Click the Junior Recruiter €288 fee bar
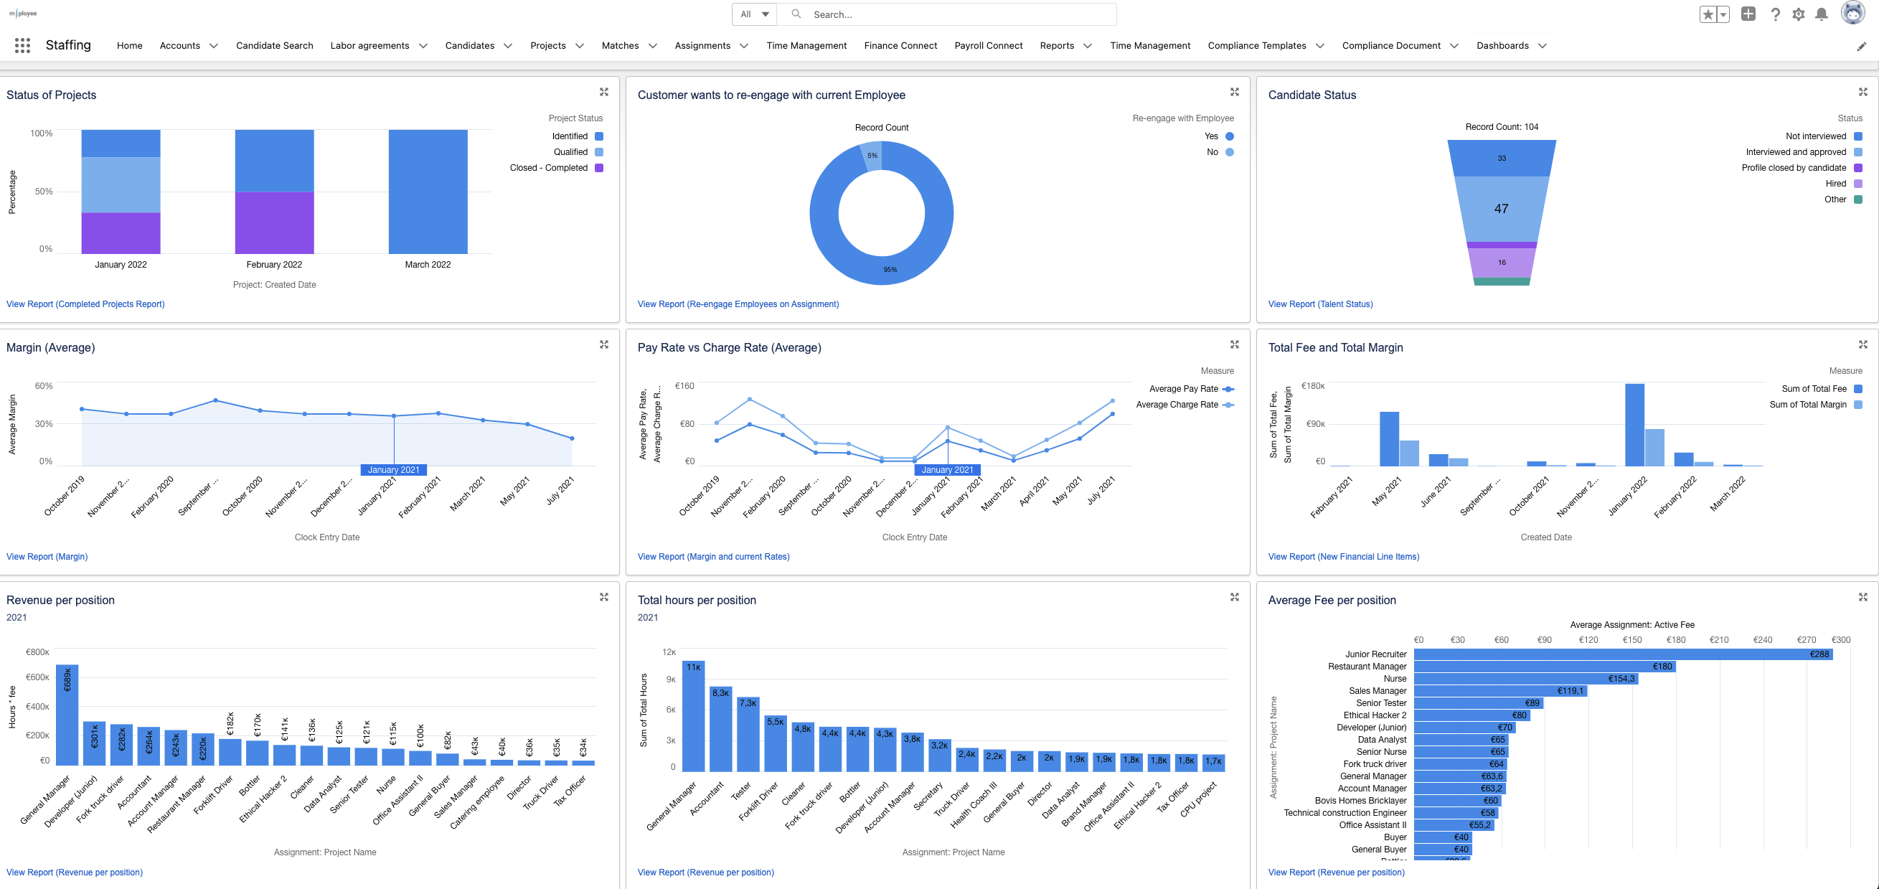Viewport: 1879px width, 889px height. (1623, 654)
